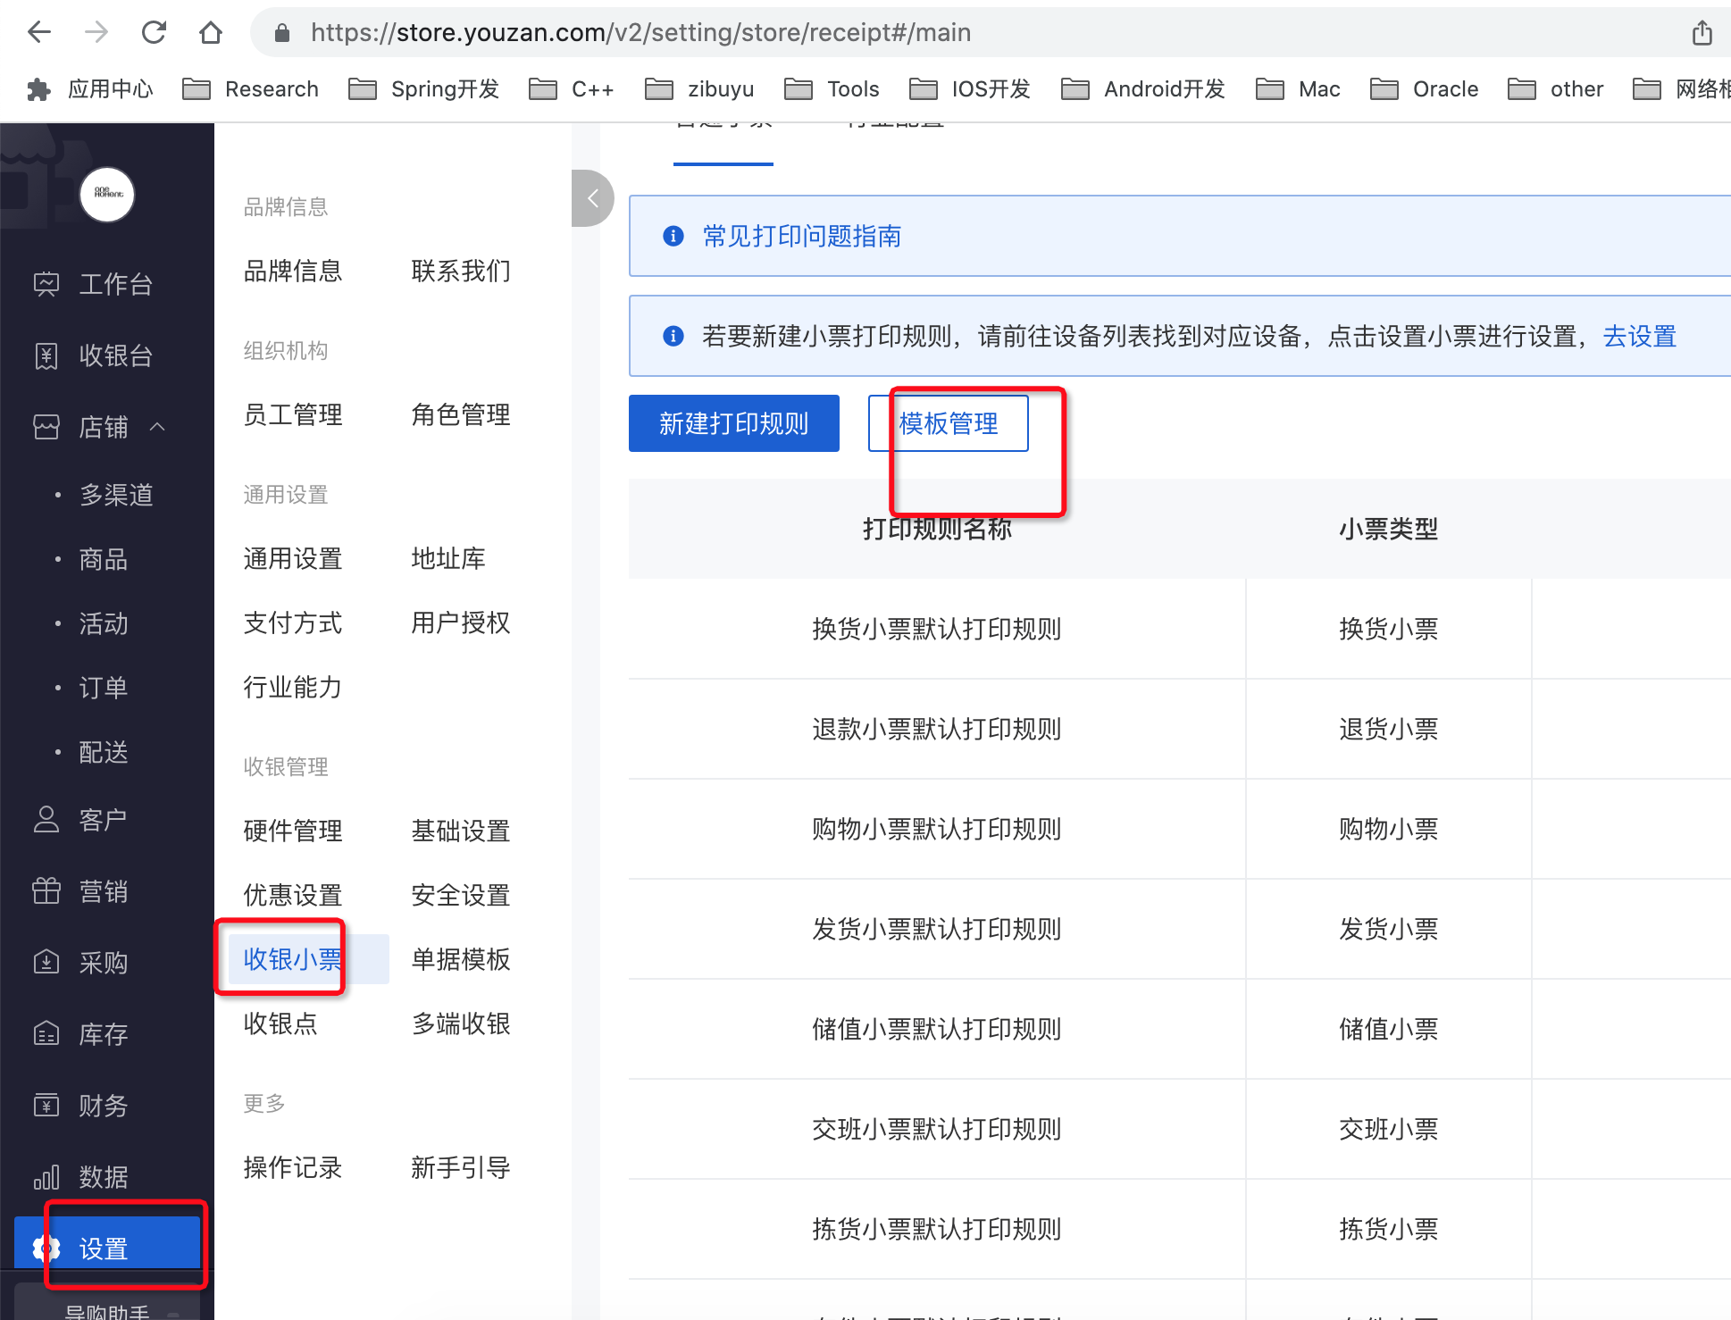This screenshot has width=1731, height=1320.
Task: Click the 工作台 workbench sidebar icon
Action: (x=46, y=284)
